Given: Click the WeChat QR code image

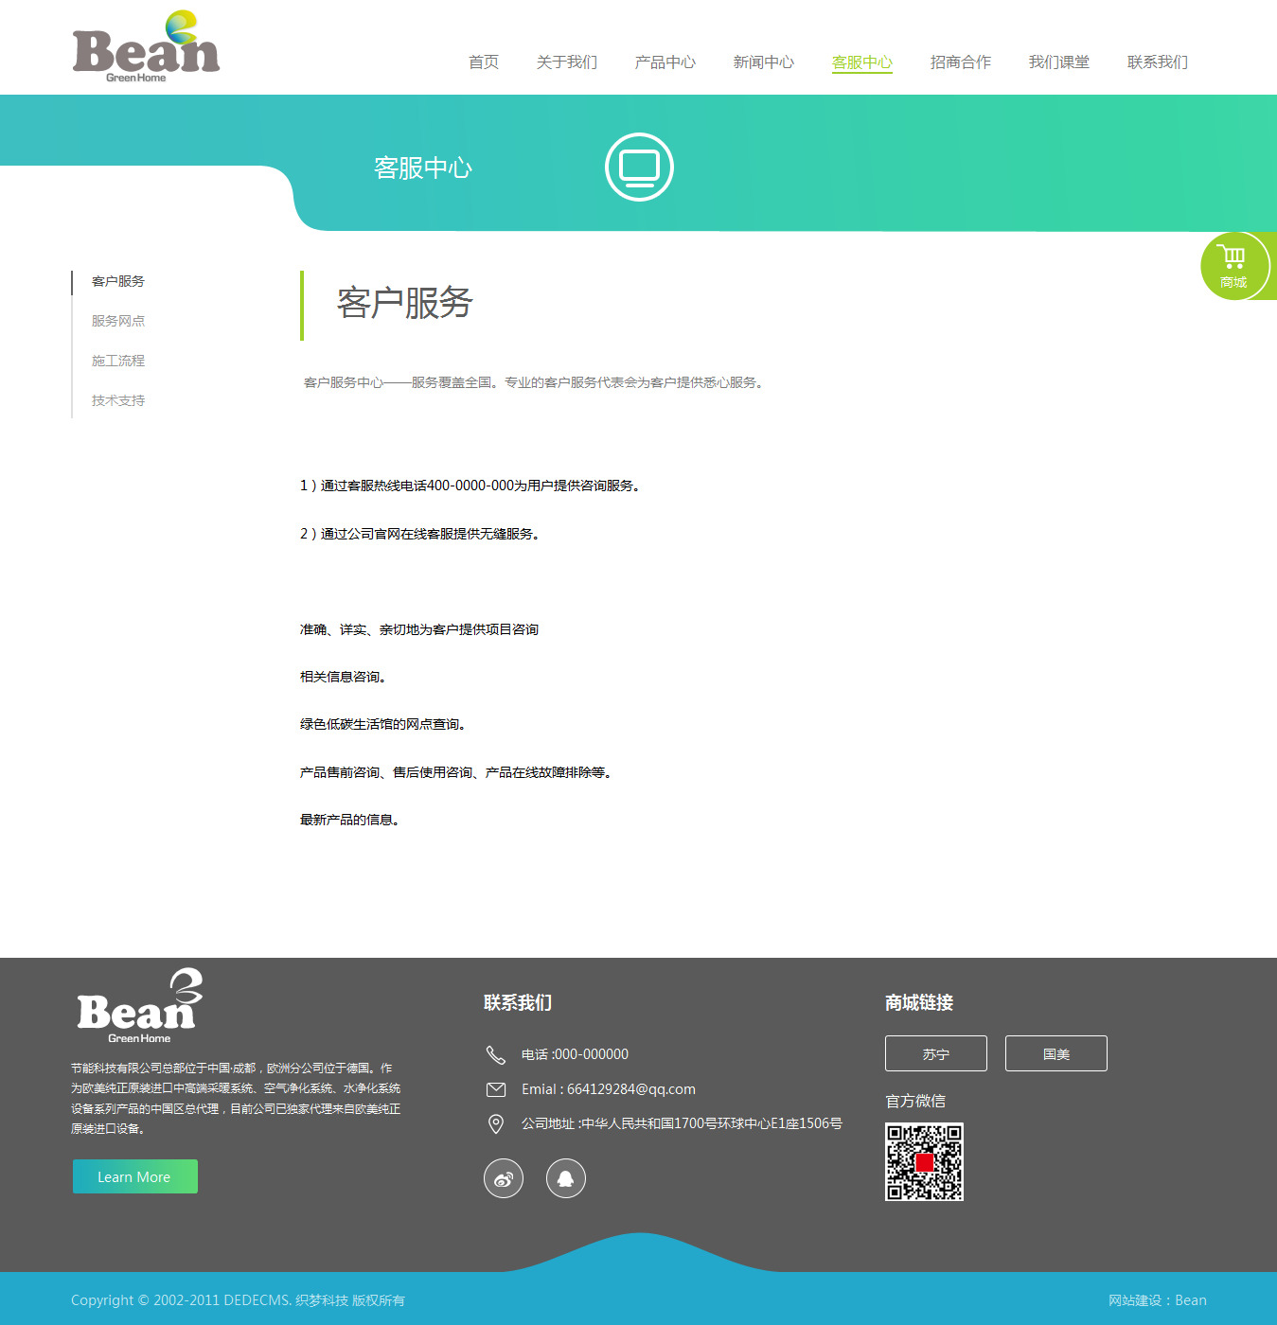Looking at the screenshot, I should tap(924, 1161).
